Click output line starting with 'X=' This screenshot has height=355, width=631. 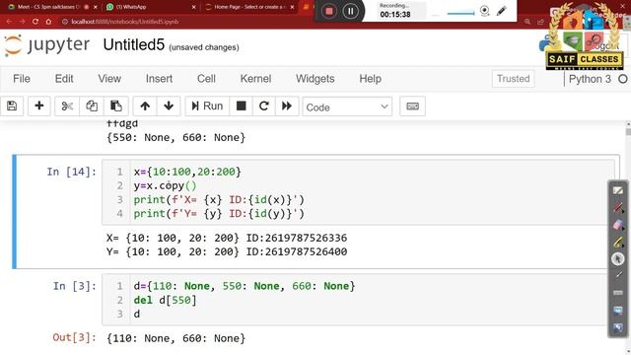click(227, 238)
